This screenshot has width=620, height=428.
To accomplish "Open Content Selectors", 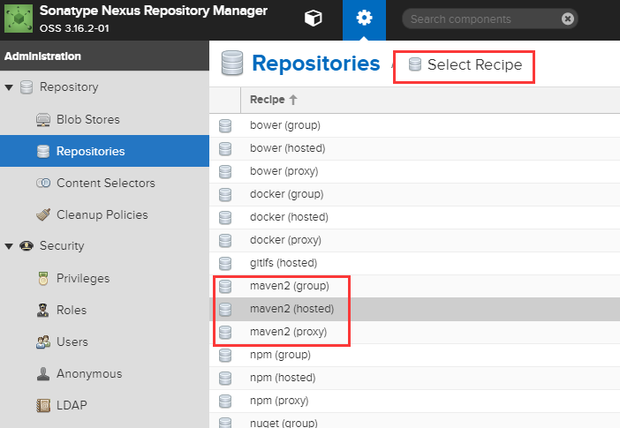I will (106, 183).
